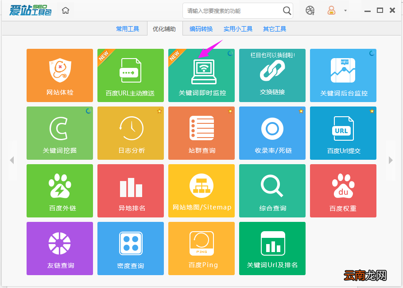Viewport: 403px width, 288px height.
Task: Open the 站群查询 tile
Action: pos(201,133)
